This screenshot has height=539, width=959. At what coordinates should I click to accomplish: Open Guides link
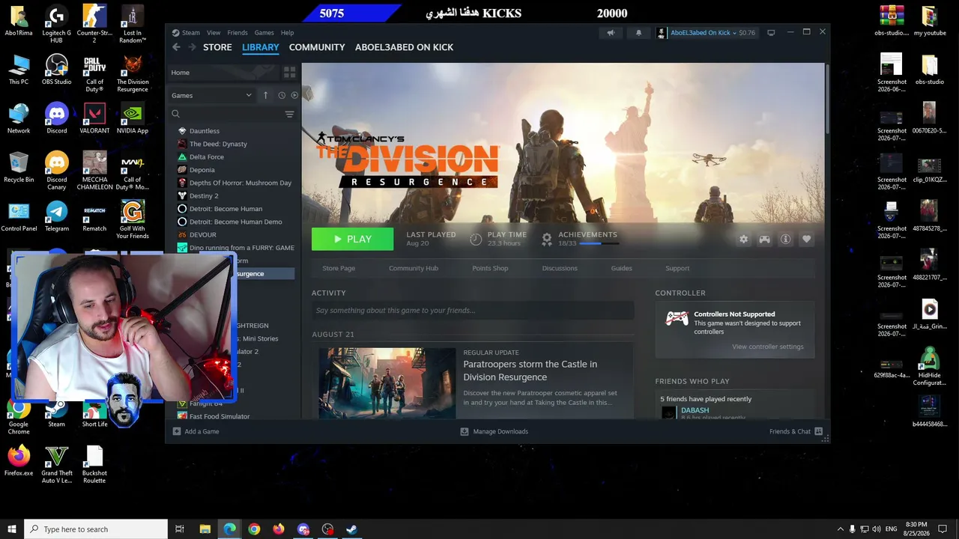tap(621, 268)
